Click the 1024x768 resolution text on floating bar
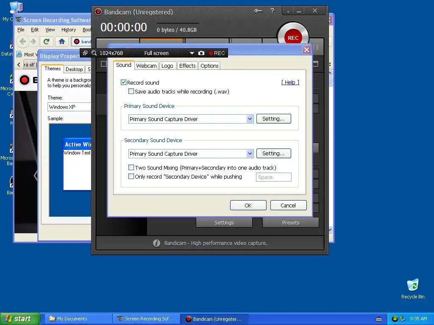 coord(111,53)
